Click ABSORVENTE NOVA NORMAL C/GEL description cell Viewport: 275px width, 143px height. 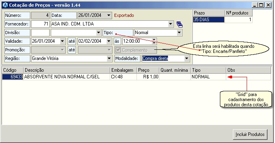click(x=66, y=77)
